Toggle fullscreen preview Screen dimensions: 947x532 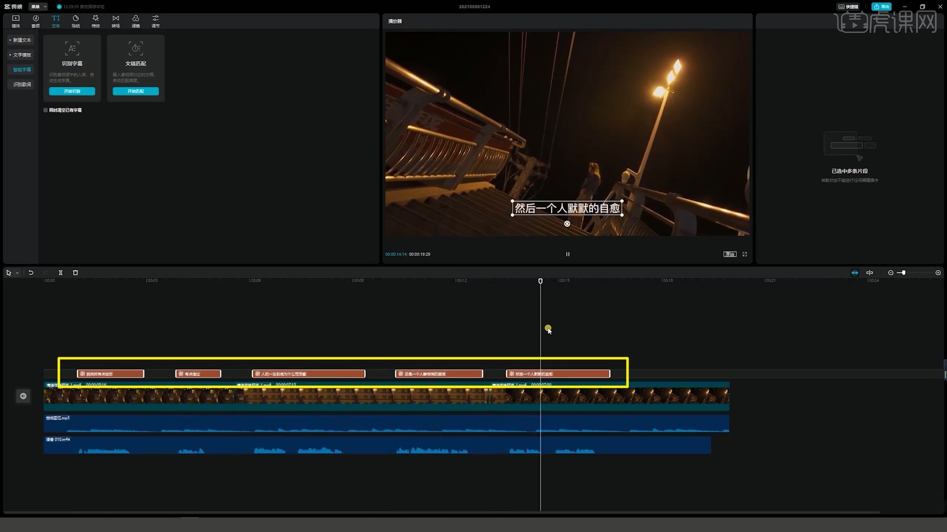coord(745,254)
